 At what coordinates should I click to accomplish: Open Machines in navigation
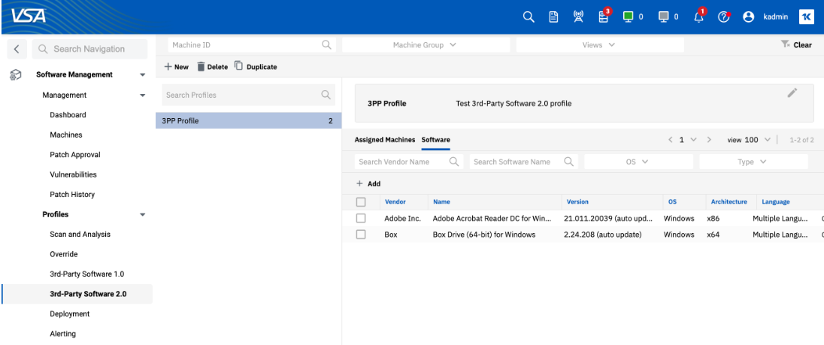click(66, 135)
